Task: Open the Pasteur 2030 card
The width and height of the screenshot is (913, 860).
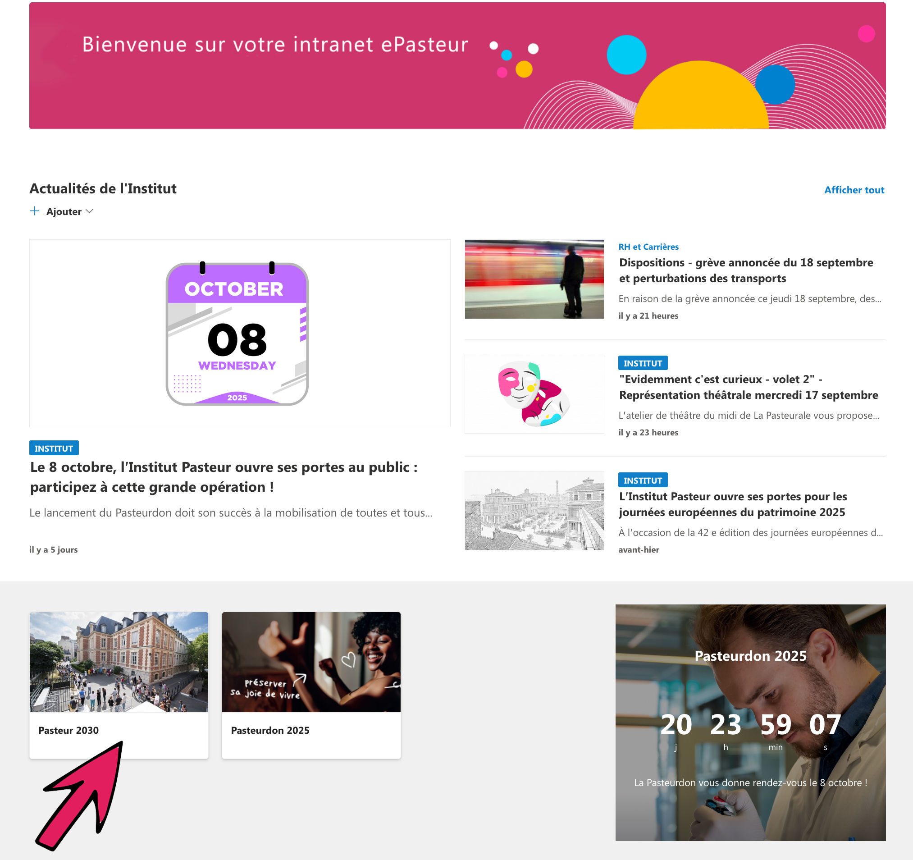Action: pos(119,685)
